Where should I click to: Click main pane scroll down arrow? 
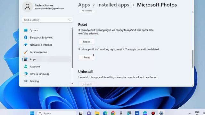click(x=193, y=85)
